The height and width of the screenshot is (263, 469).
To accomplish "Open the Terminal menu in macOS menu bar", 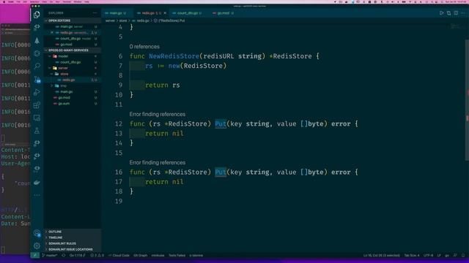I will click(67, 1).
